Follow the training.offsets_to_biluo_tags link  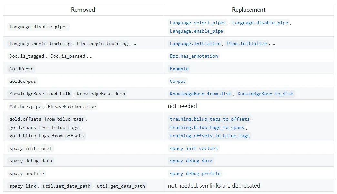pos(209,136)
